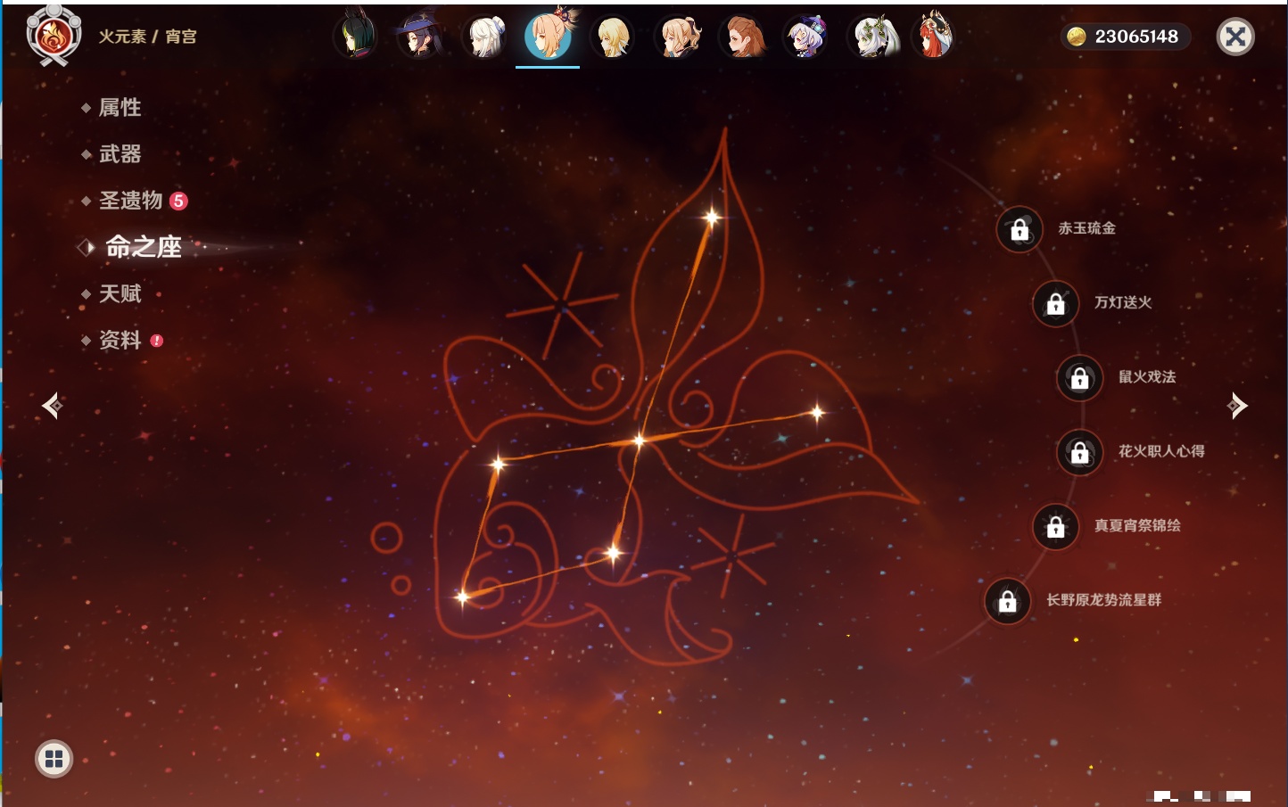Click the 火元素 / 宵宫 title text
The width and height of the screenshot is (1288, 807).
[147, 37]
